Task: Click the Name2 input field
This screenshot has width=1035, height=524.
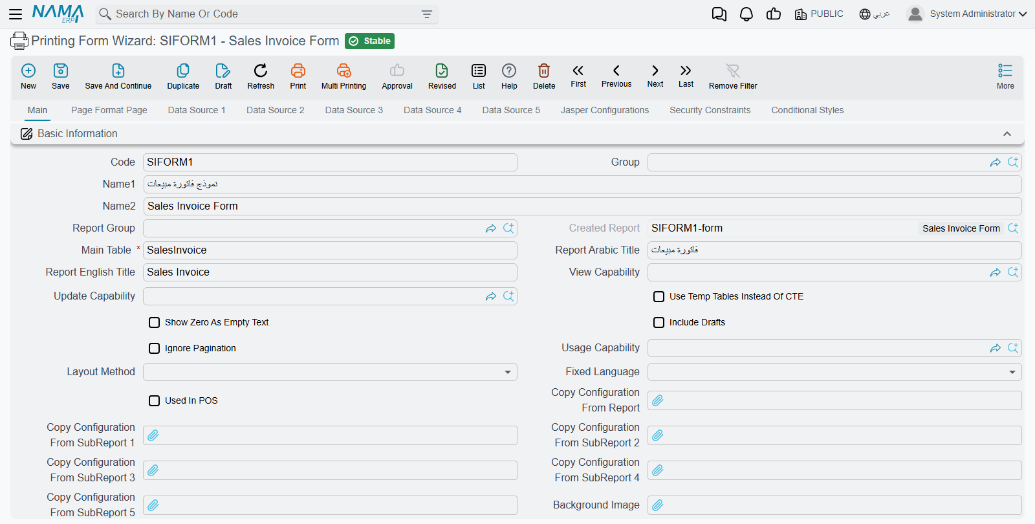Action: pyautogui.click(x=582, y=206)
